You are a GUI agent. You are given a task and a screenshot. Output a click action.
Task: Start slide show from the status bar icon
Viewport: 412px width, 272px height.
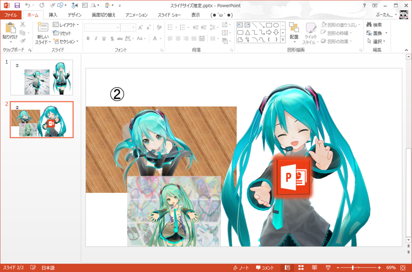[328, 268]
